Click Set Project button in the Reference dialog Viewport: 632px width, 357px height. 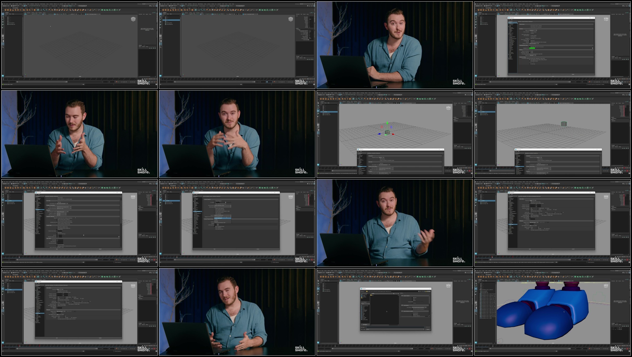(x=365, y=325)
